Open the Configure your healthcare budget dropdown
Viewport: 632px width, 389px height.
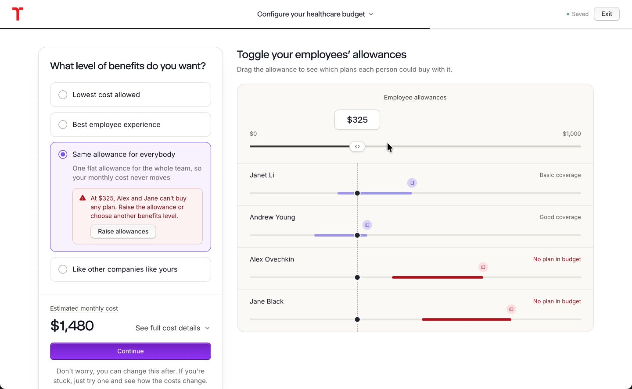[316, 14]
